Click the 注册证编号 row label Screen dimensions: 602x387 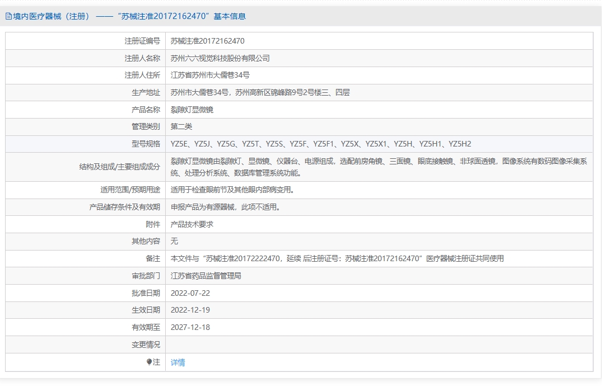(142, 41)
